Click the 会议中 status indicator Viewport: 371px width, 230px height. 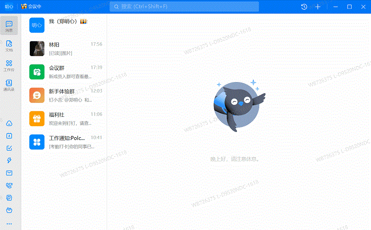point(31,6)
